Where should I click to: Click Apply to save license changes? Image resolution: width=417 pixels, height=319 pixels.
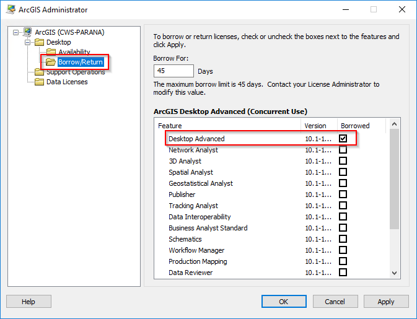(386, 302)
